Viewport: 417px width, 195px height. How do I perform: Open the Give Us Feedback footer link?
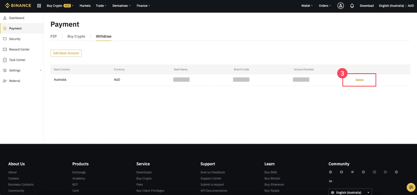[x=213, y=172]
